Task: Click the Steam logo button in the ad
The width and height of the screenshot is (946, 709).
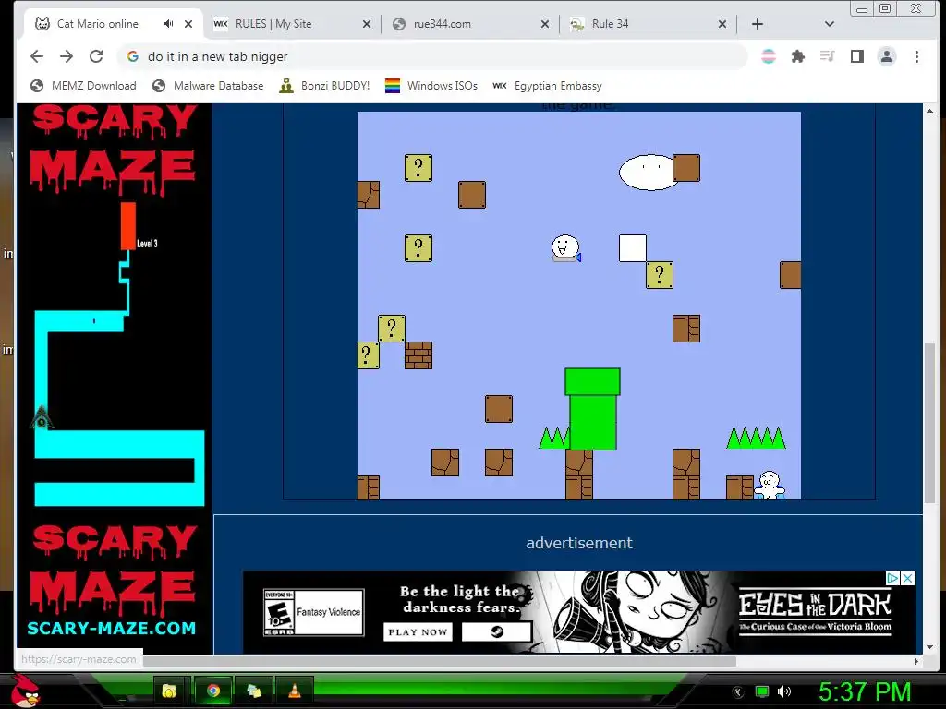Action: click(x=496, y=631)
